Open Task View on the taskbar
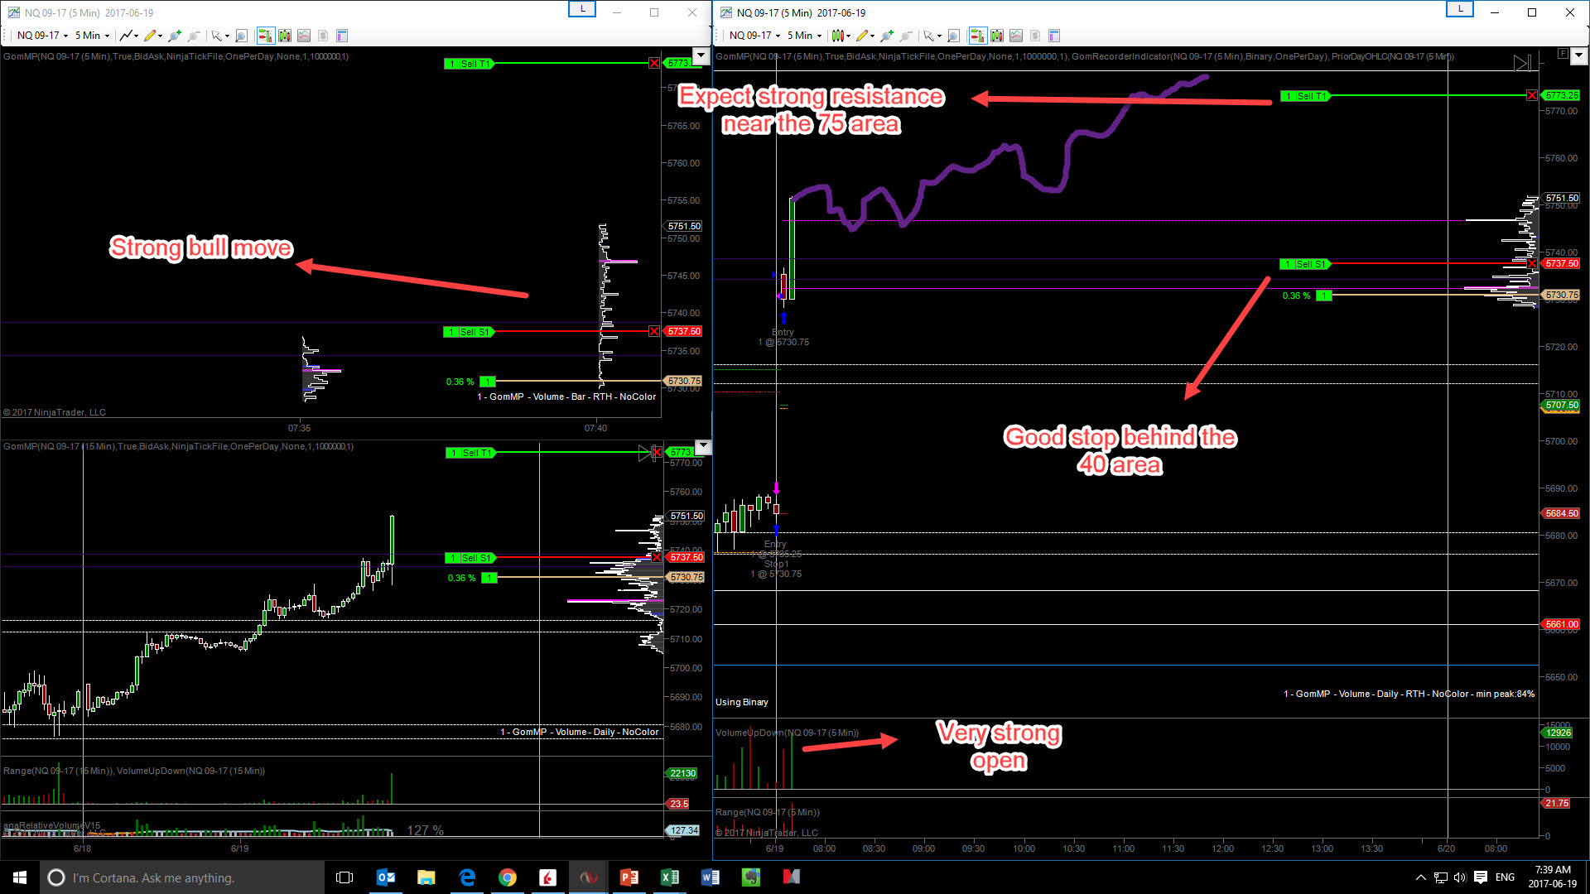This screenshot has height=894, width=1590. pyautogui.click(x=344, y=877)
